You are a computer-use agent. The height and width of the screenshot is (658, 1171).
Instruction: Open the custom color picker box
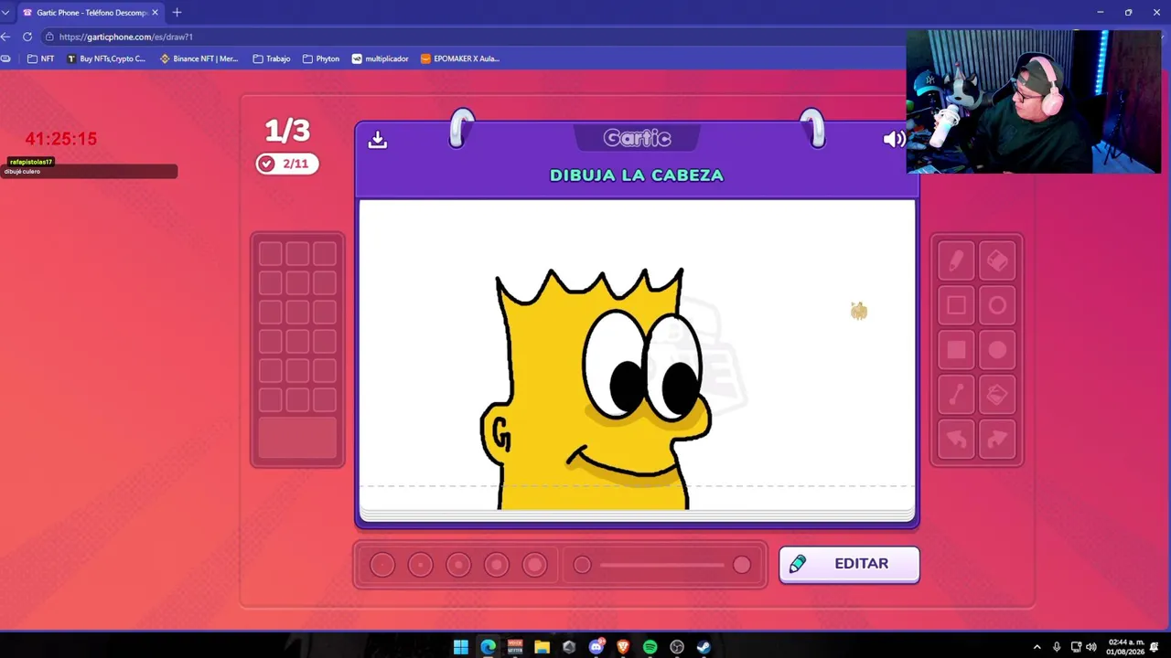[x=297, y=437]
